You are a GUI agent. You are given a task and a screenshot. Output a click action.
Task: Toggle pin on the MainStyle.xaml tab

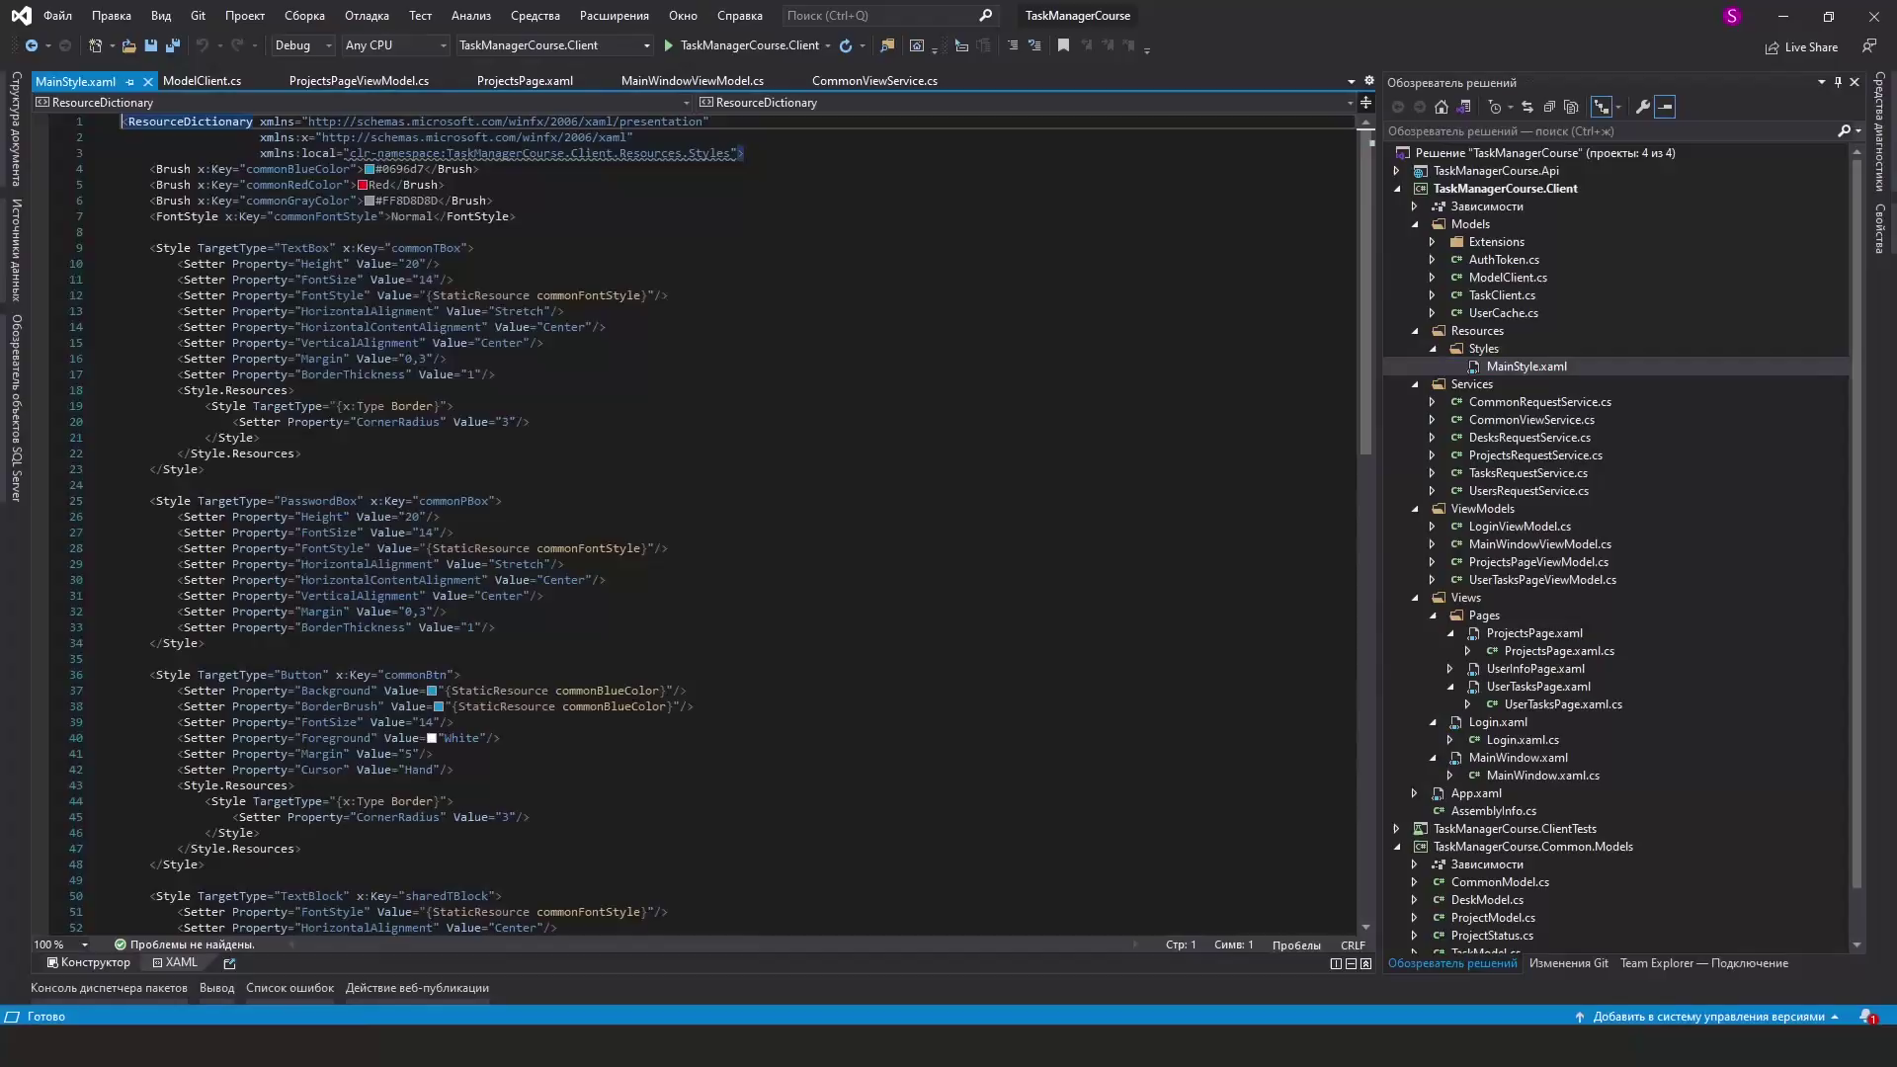(129, 82)
